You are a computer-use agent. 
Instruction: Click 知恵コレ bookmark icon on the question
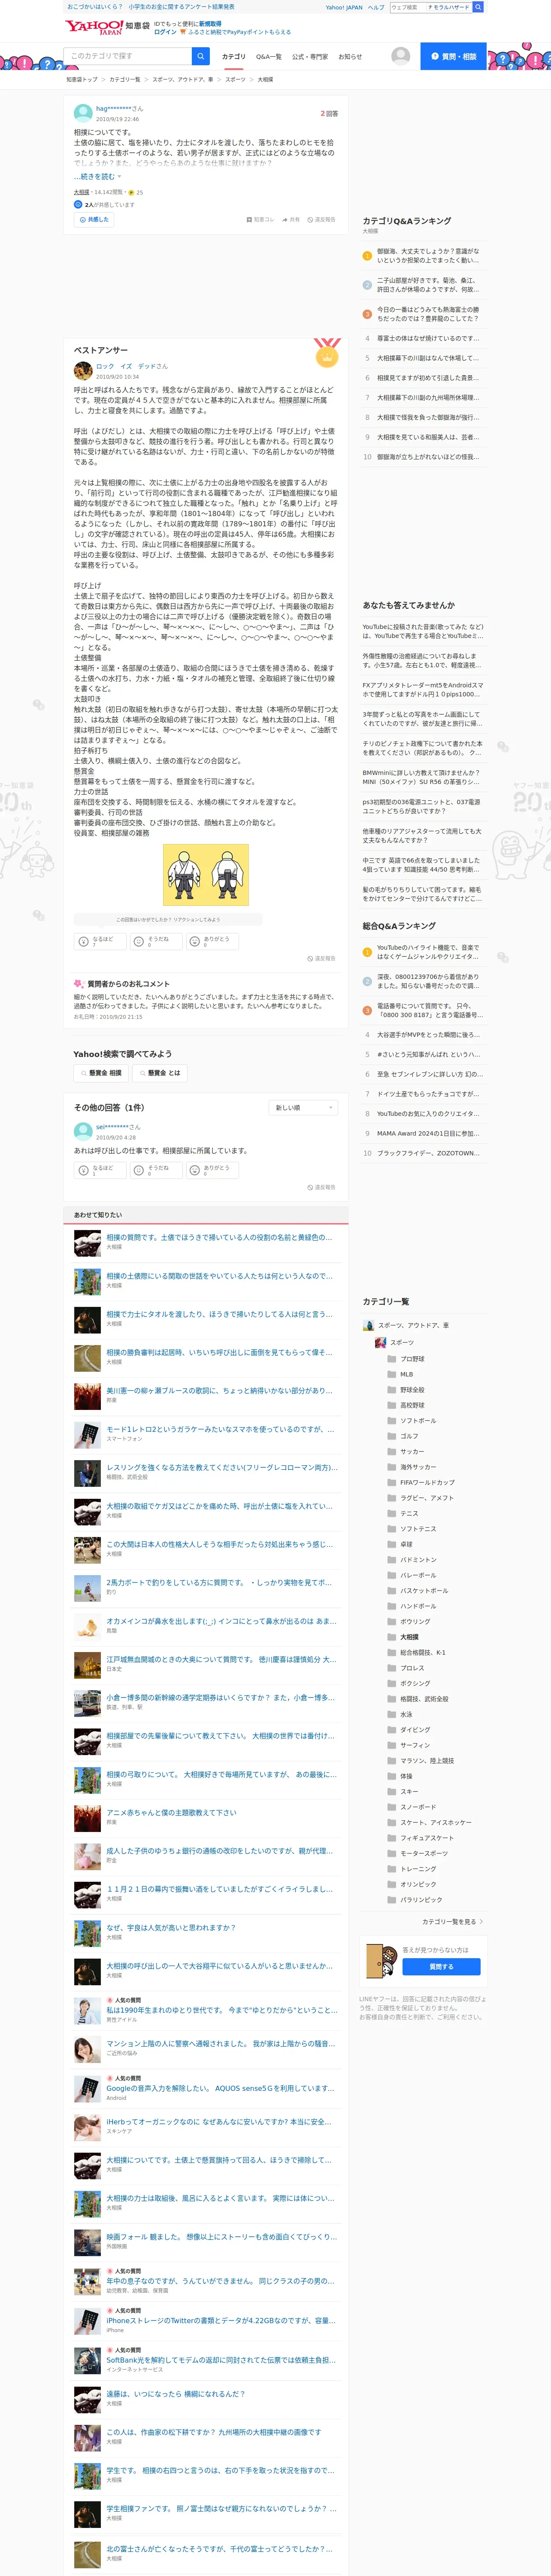point(260,219)
